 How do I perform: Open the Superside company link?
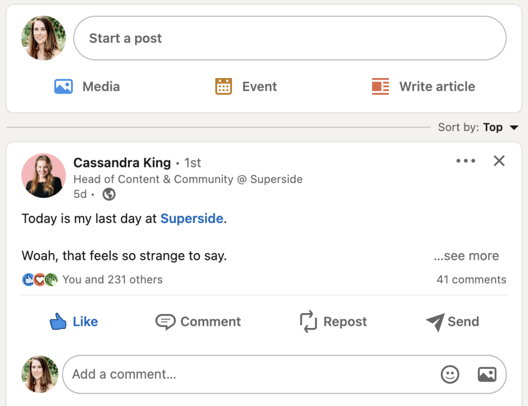[x=192, y=218]
